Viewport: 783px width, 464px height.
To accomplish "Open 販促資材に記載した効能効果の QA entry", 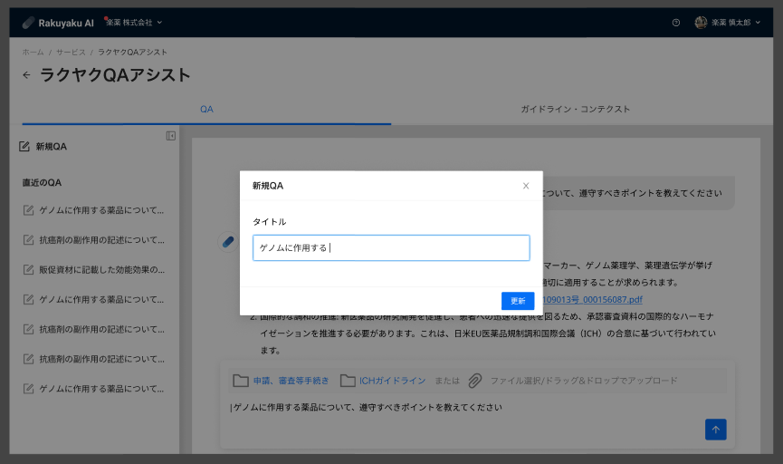I will tap(94, 269).
